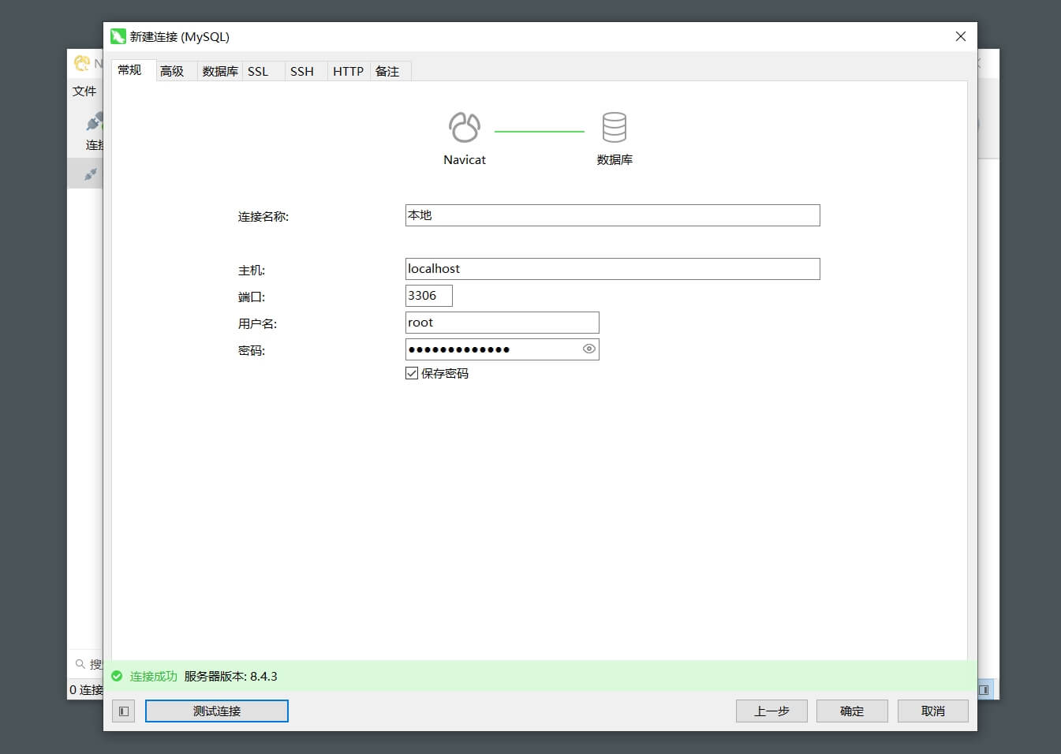Click the panel toggle icon in background window
The height and width of the screenshot is (754, 1061).
[x=984, y=689]
